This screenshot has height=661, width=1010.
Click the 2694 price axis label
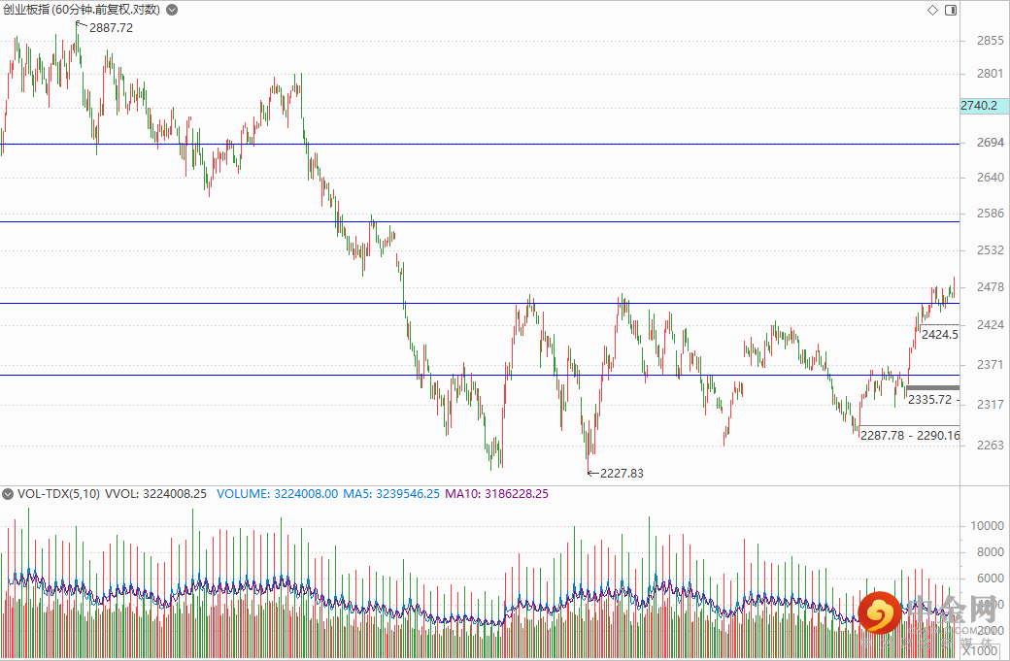(990, 143)
